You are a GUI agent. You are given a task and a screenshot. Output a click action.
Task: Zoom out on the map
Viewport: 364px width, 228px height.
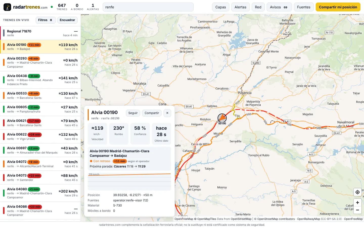[x=357, y=210]
